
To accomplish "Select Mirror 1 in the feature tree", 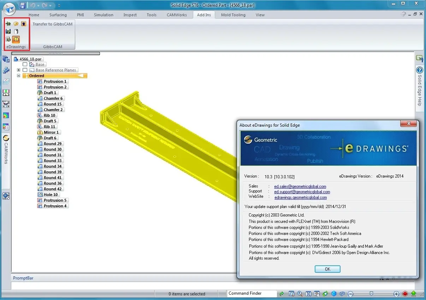I will click(x=49, y=132).
